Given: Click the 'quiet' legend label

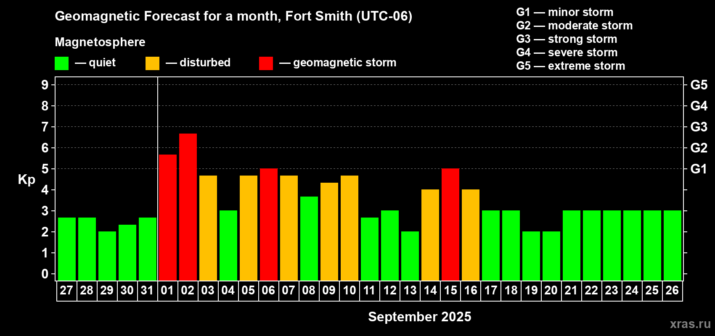Looking at the screenshot, I should [102, 63].
